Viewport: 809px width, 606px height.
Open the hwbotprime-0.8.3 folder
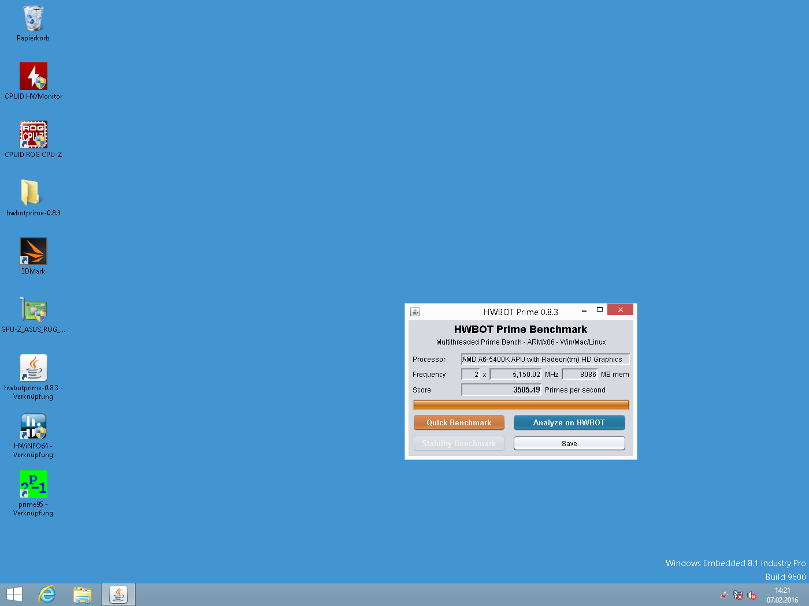click(34, 198)
